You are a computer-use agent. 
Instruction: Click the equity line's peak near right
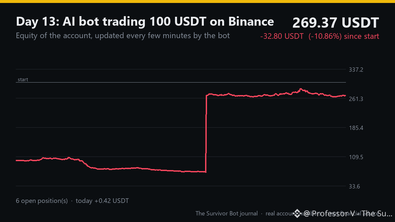tap(300, 89)
